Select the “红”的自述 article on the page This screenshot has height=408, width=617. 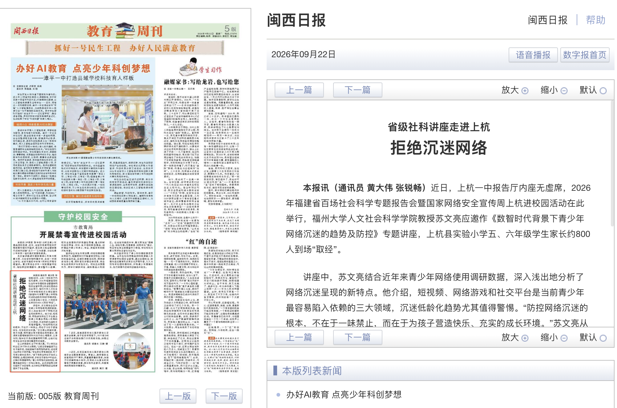tap(201, 242)
